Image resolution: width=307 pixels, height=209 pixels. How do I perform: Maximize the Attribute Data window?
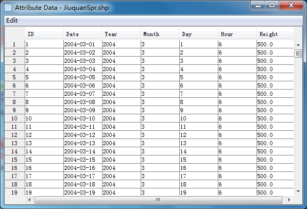[272, 5]
